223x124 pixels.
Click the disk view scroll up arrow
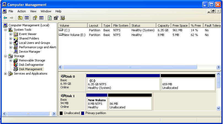(218, 74)
